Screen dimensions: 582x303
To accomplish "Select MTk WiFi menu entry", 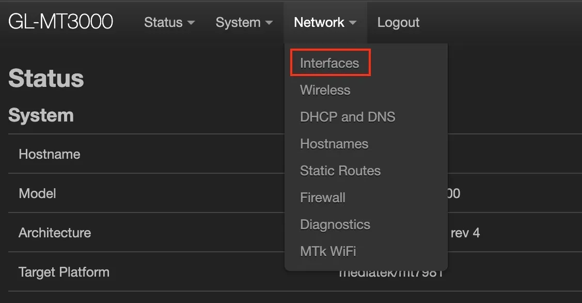I will (328, 251).
